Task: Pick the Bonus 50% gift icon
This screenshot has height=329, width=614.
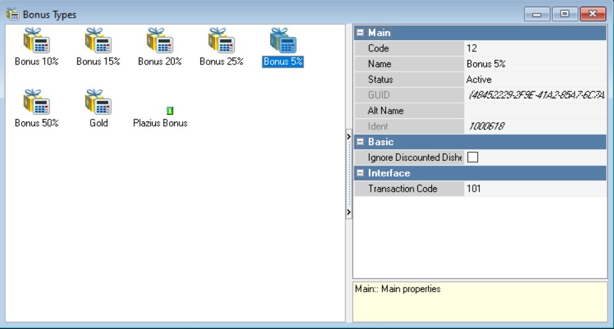Action: tap(37, 102)
